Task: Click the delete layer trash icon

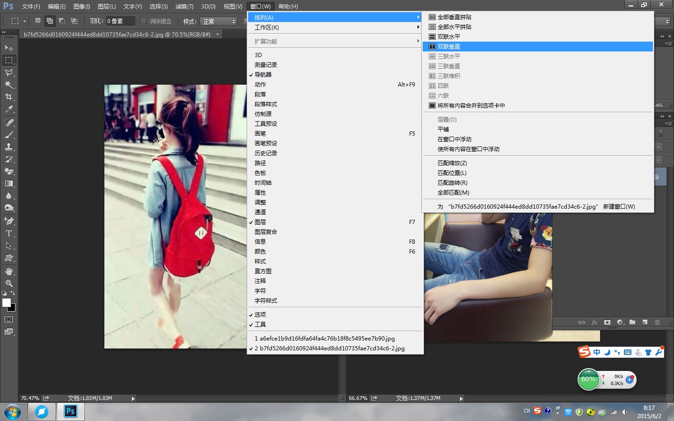Action: [657, 322]
